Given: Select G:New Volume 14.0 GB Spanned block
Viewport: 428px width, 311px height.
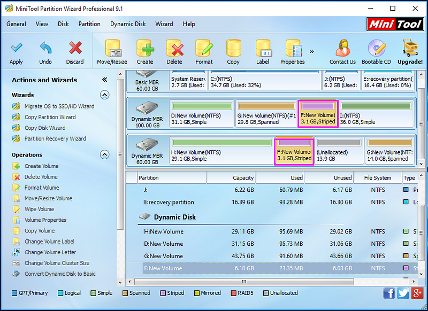Looking at the screenshot, I should (x=390, y=151).
